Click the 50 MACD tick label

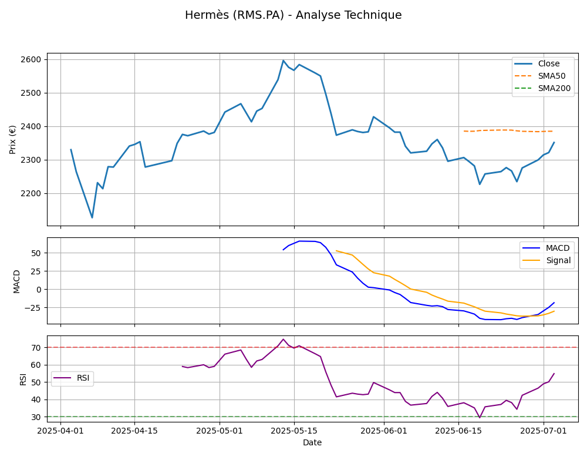[36, 253]
